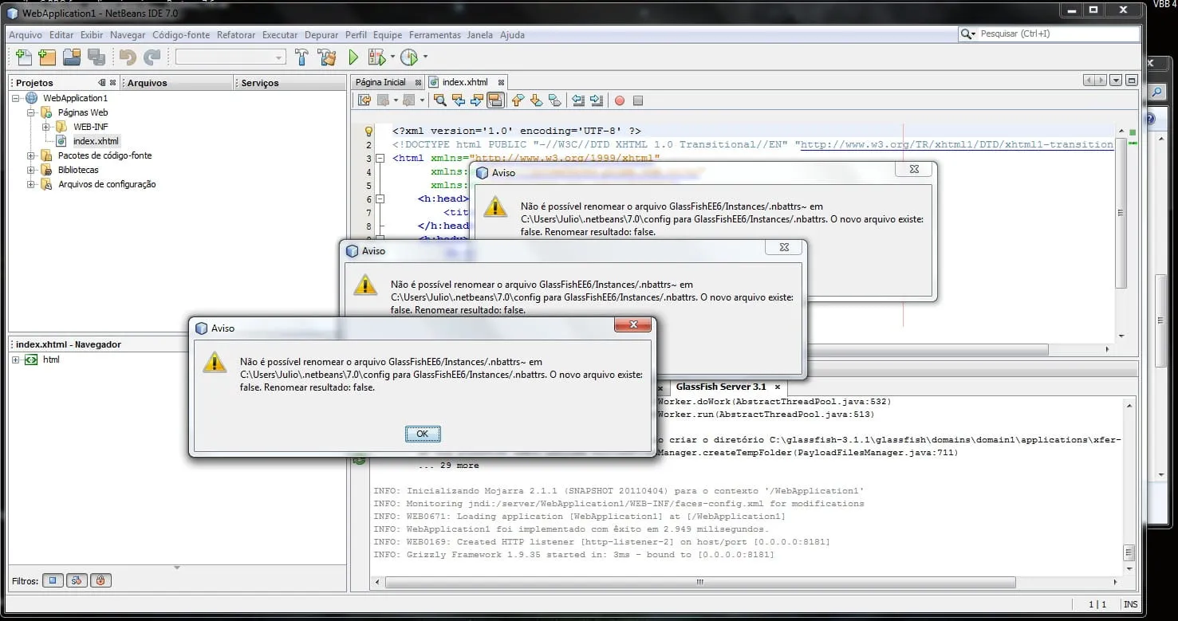Run the main project with the green arrow
This screenshot has height=621, width=1178.
[353, 57]
